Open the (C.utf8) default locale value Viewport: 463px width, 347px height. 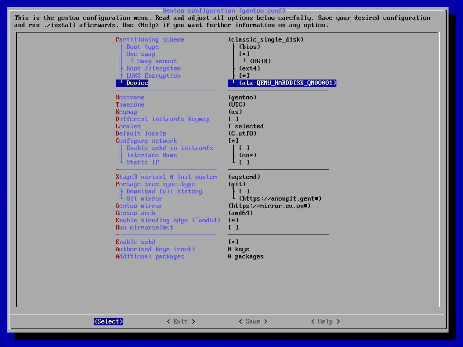click(242, 133)
